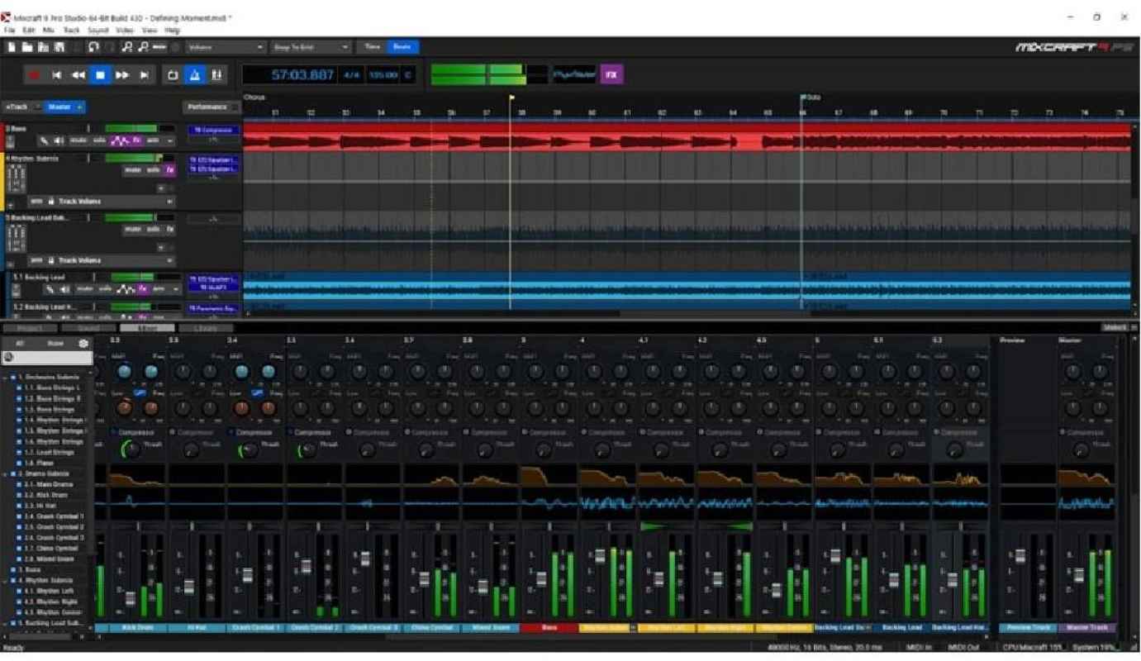
Task: Switch to the Library tab
Action: pos(205,327)
